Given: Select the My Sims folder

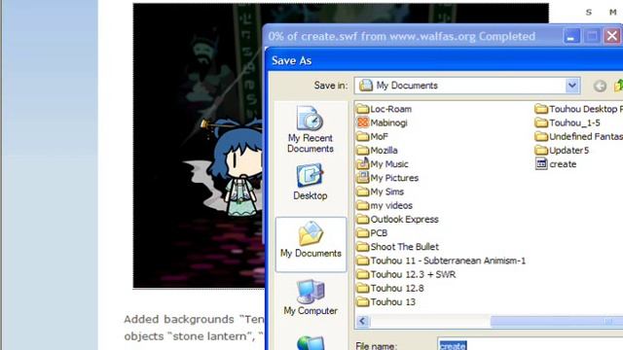Looking at the screenshot, I should click(380, 192).
